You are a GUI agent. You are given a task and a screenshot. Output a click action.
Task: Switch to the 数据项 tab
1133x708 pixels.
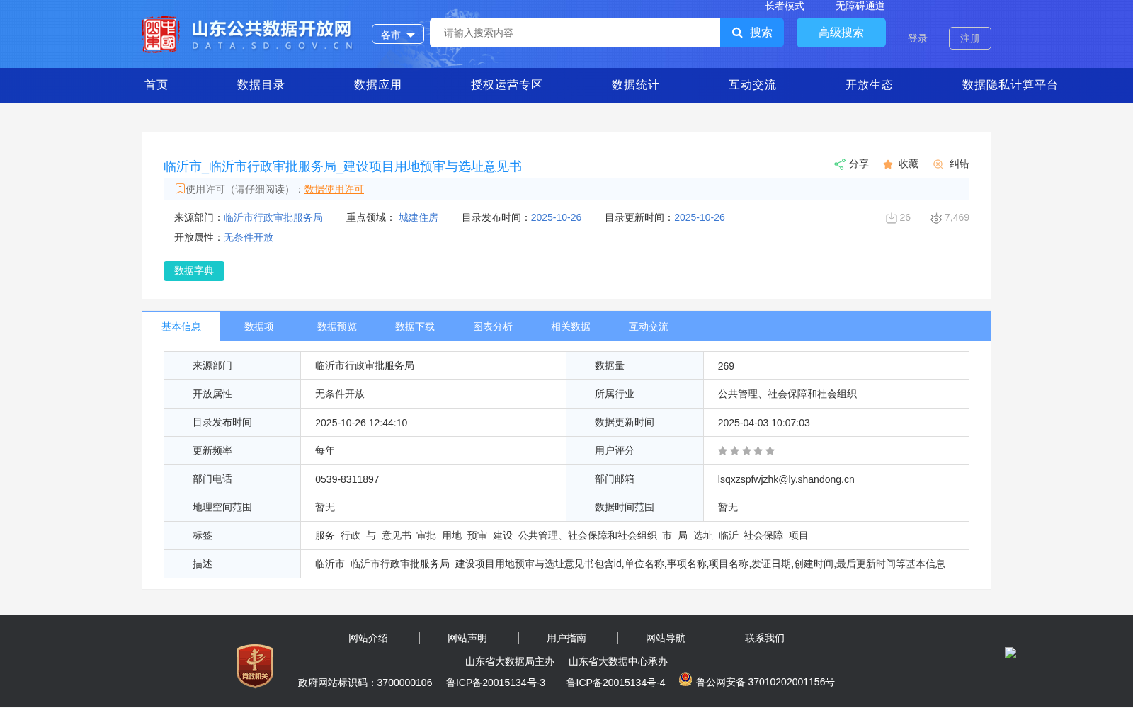tap(259, 326)
